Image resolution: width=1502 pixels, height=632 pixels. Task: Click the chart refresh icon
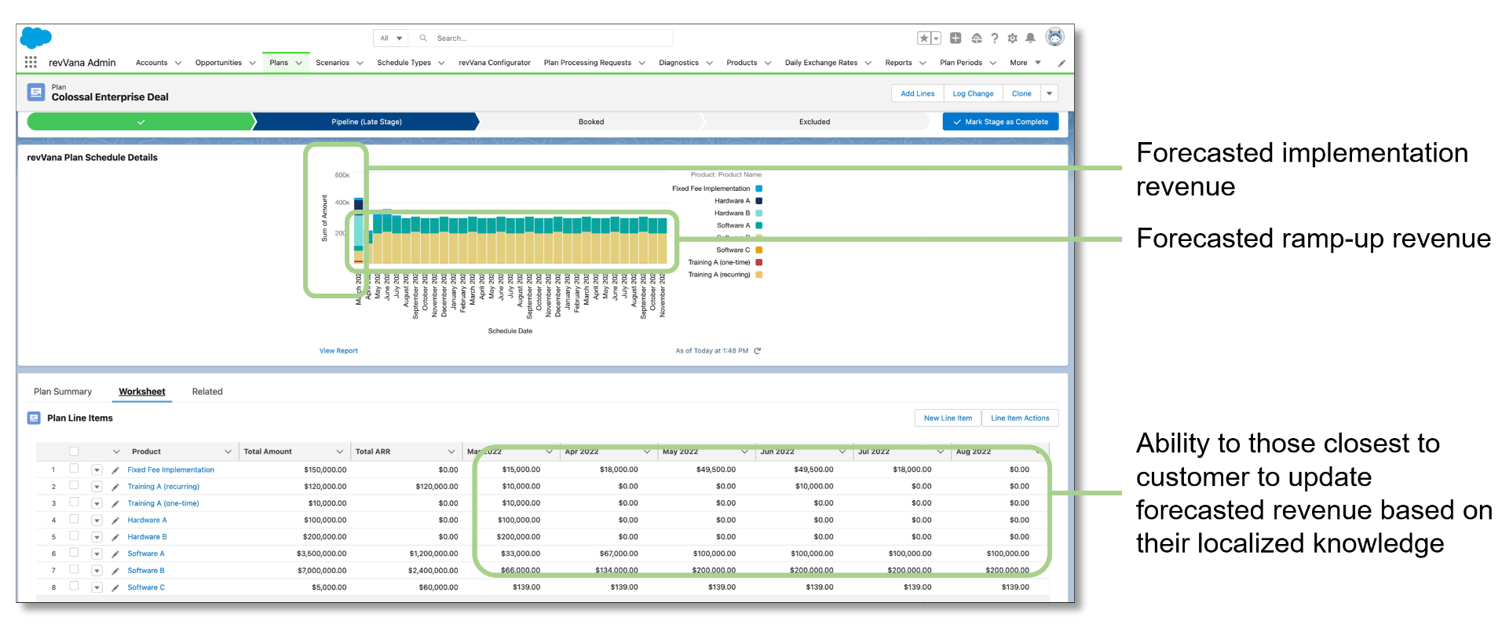click(757, 351)
